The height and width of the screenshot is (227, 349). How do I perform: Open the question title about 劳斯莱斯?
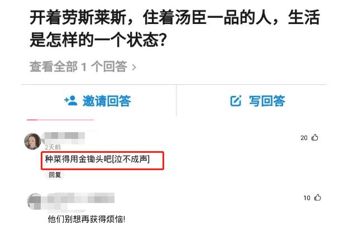coord(175,28)
